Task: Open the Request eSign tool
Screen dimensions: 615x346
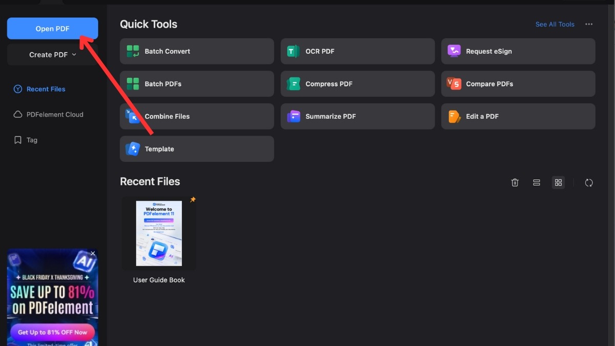Action: click(518, 51)
